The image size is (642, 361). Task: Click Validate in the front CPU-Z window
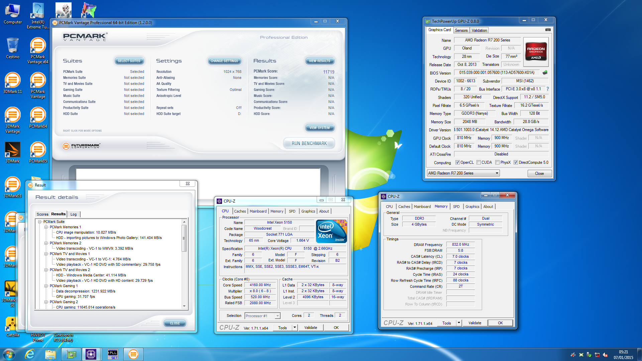311,328
